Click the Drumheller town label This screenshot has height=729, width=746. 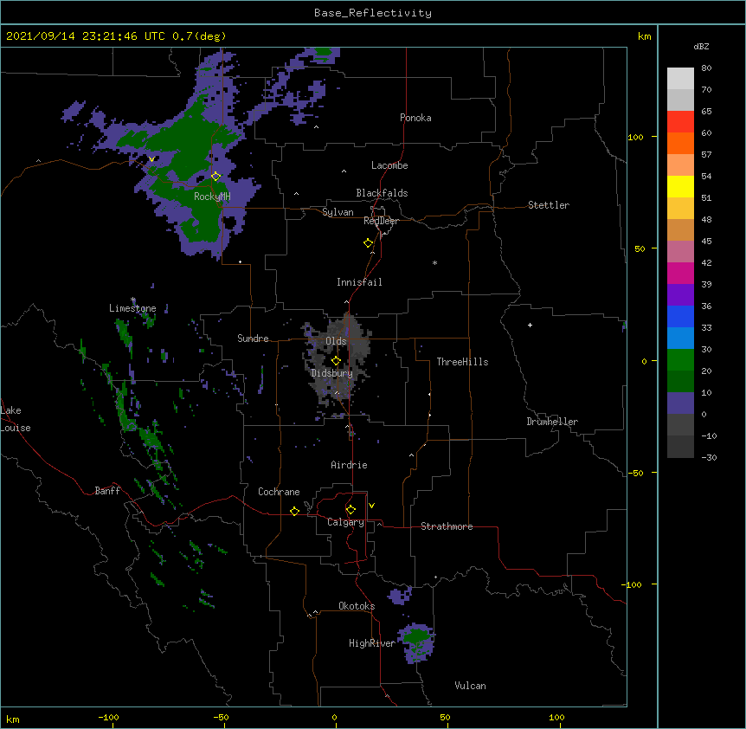[552, 422]
